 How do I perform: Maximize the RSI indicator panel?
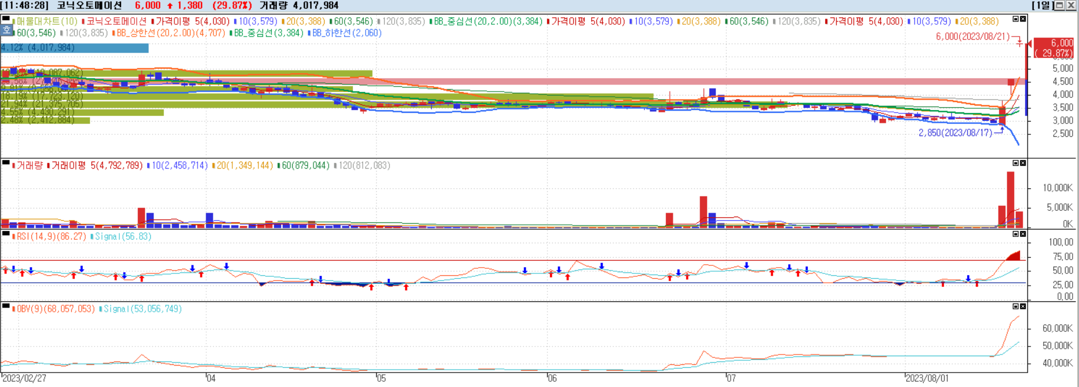(x=1015, y=234)
